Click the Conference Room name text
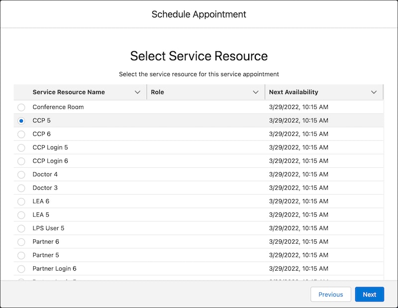Image resolution: width=398 pixels, height=308 pixels. pyautogui.click(x=58, y=107)
